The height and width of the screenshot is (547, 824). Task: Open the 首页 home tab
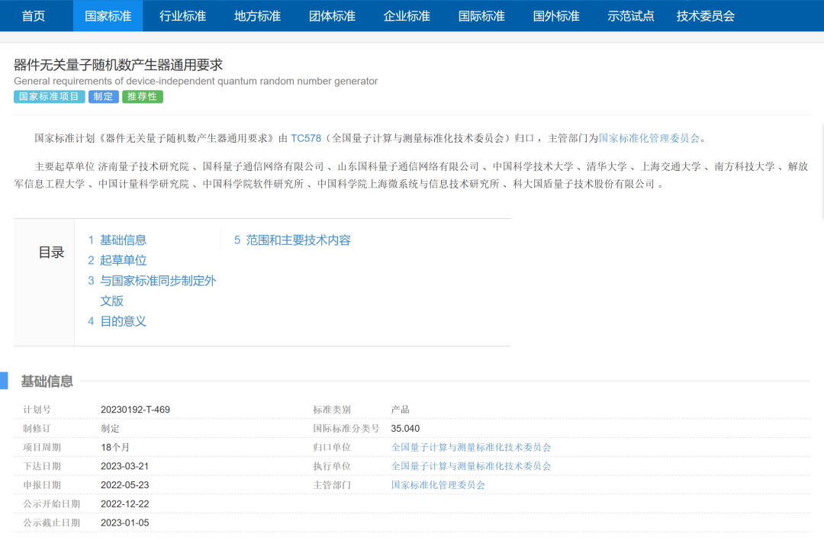(x=34, y=16)
